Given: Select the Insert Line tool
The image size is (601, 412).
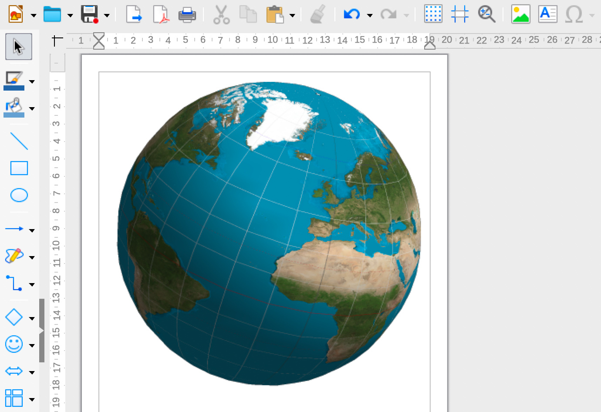Looking at the screenshot, I should pos(19,141).
